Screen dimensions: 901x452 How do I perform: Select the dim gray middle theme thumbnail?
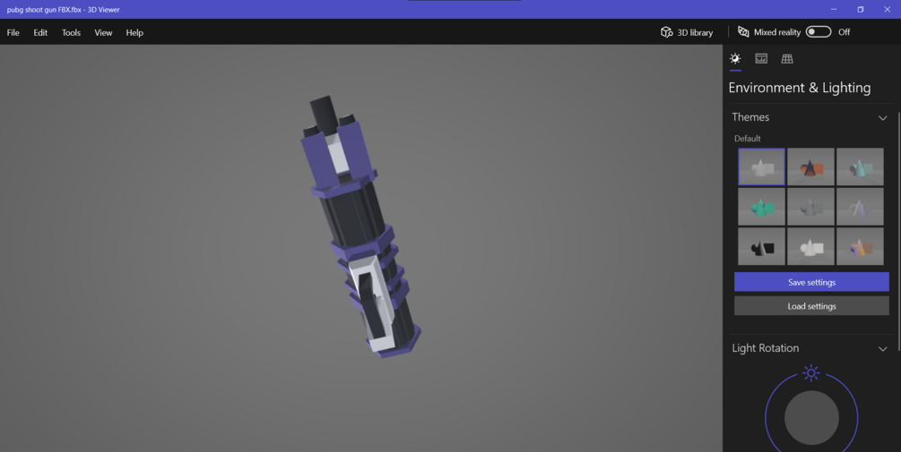pos(810,207)
